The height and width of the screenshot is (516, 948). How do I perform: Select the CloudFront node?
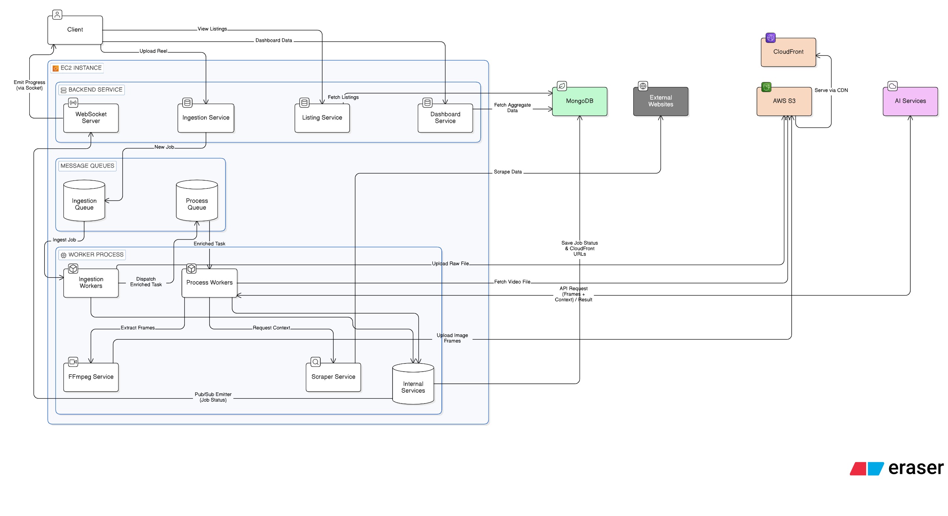click(788, 52)
